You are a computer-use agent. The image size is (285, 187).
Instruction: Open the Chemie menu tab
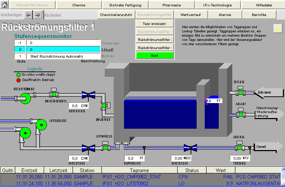pos(79,5)
